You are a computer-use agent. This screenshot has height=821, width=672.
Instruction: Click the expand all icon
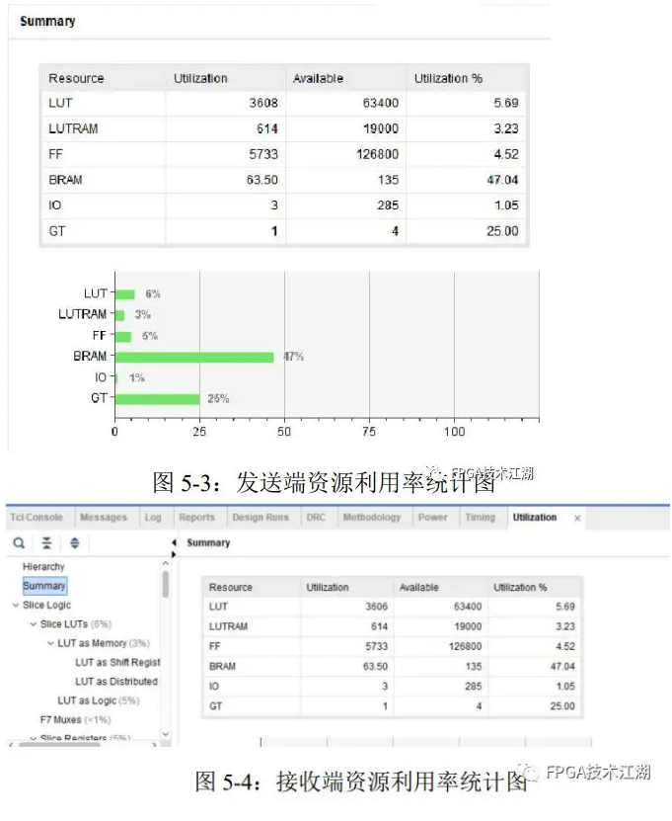(x=74, y=542)
